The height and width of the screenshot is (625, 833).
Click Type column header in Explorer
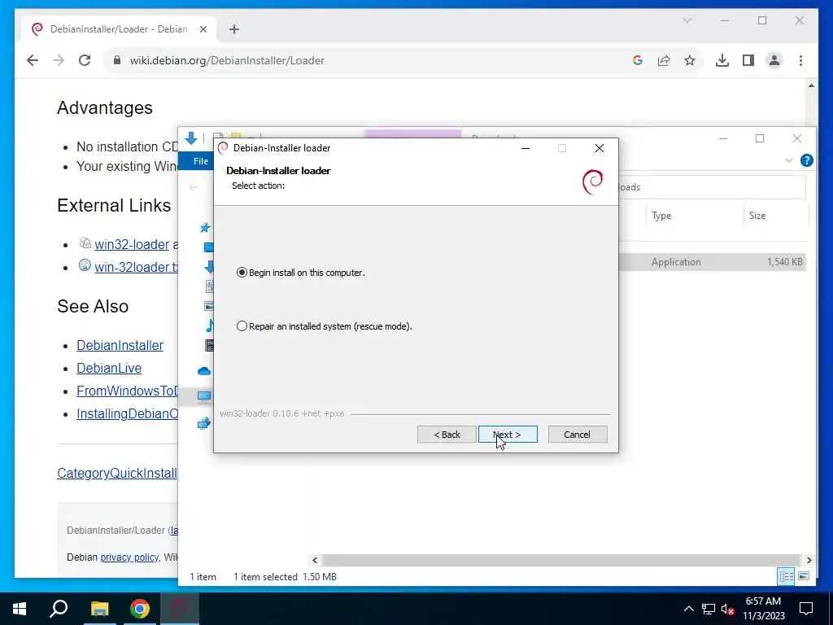[661, 215]
